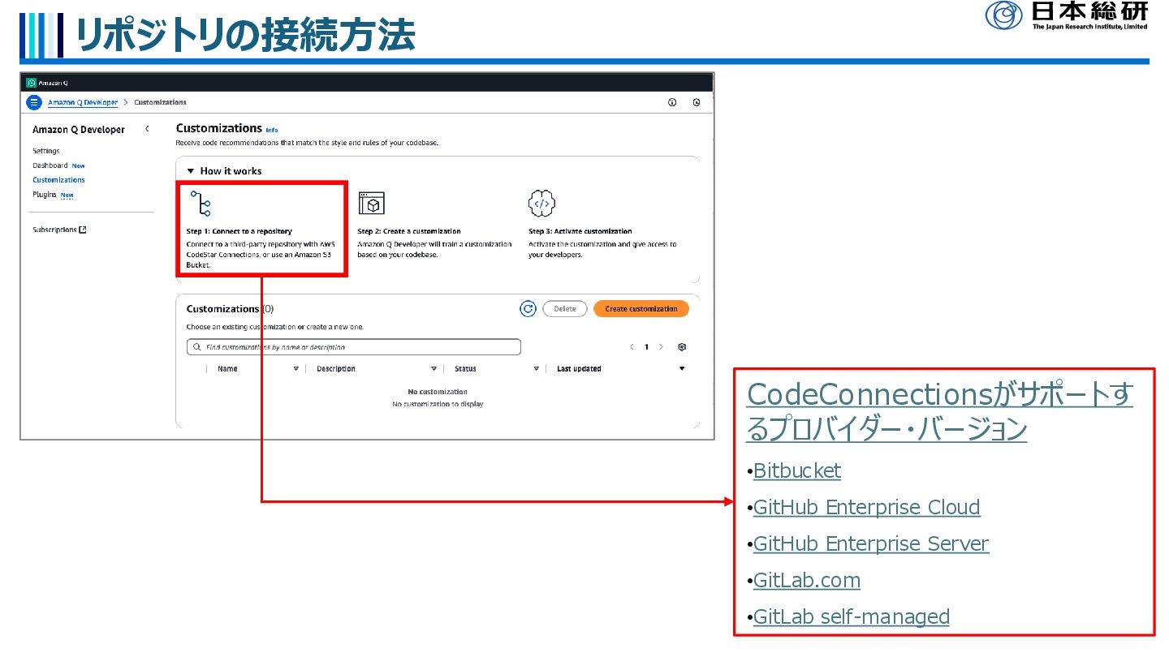The height and width of the screenshot is (657, 1169).
Task: Click the Delete button
Action: 565,309
